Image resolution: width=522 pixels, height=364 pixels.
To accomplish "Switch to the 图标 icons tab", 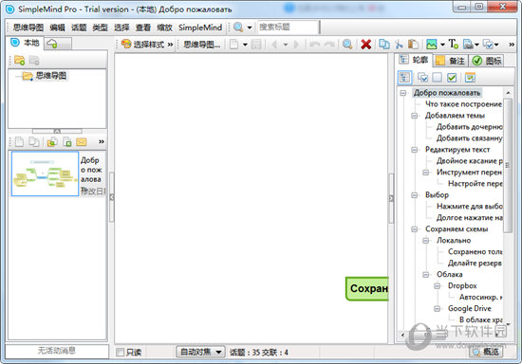I will [487, 61].
